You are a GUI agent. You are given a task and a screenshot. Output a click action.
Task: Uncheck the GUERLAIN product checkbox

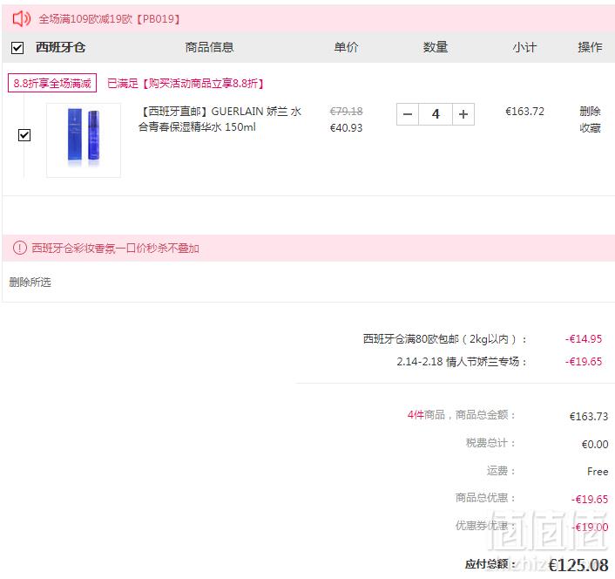click(24, 135)
